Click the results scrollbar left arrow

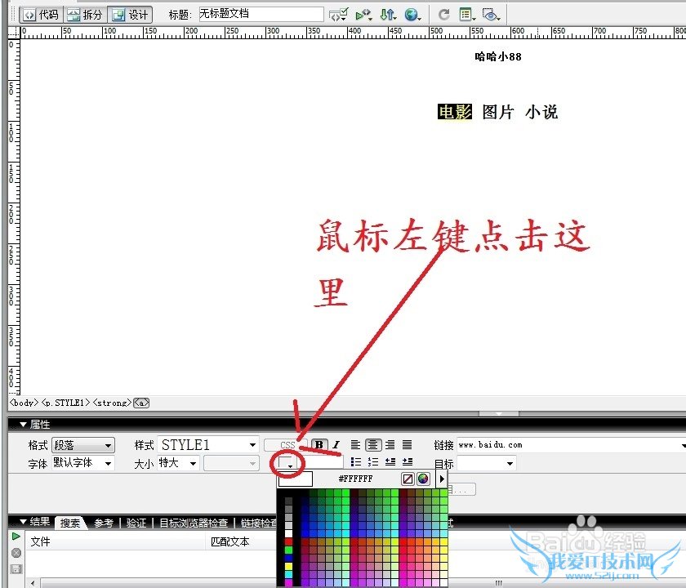(x=33, y=584)
